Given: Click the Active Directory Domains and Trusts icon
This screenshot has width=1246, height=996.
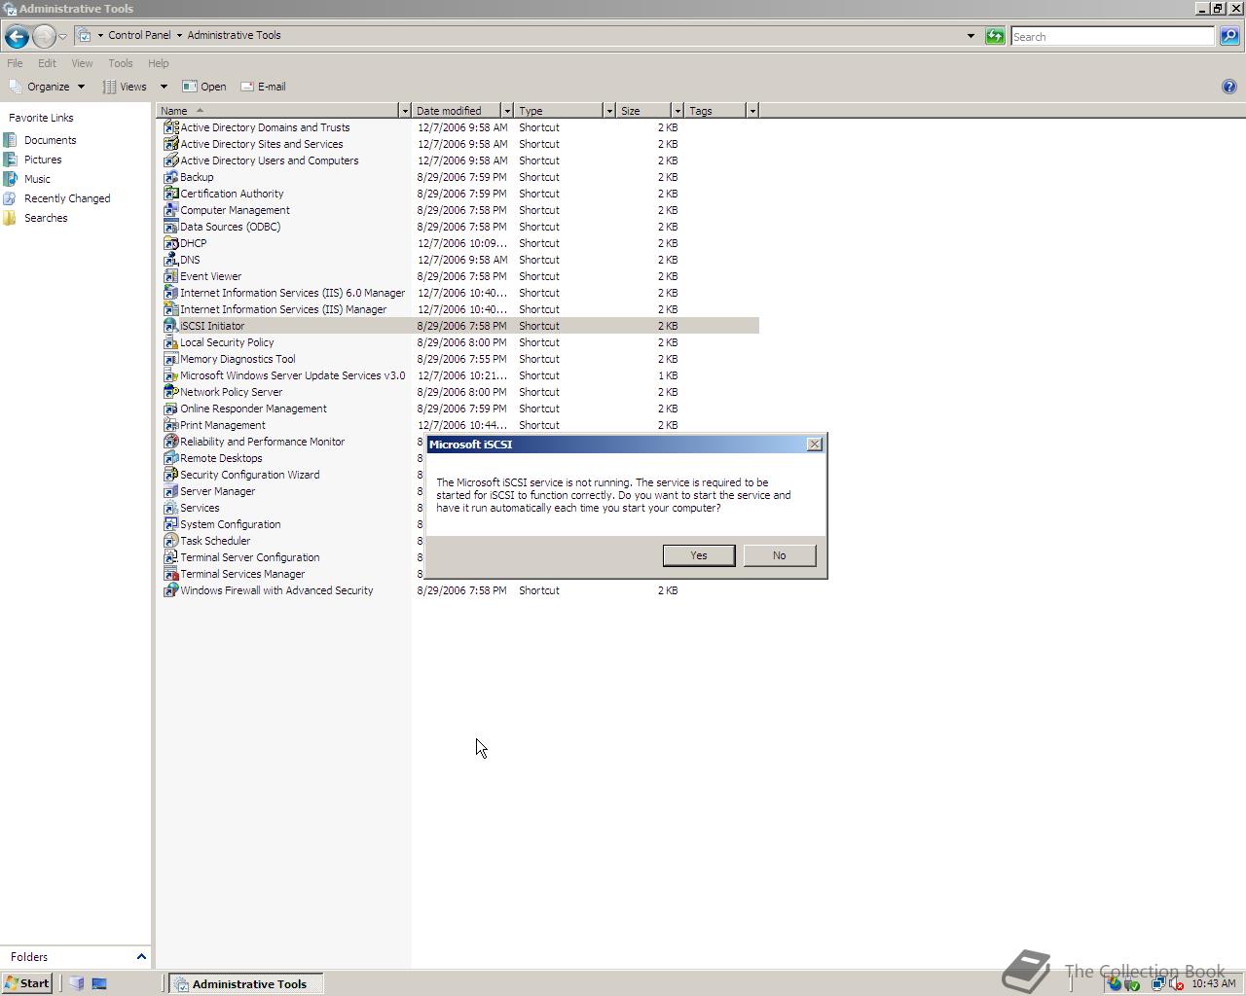Looking at the screenshot, I should coord(170,127).
